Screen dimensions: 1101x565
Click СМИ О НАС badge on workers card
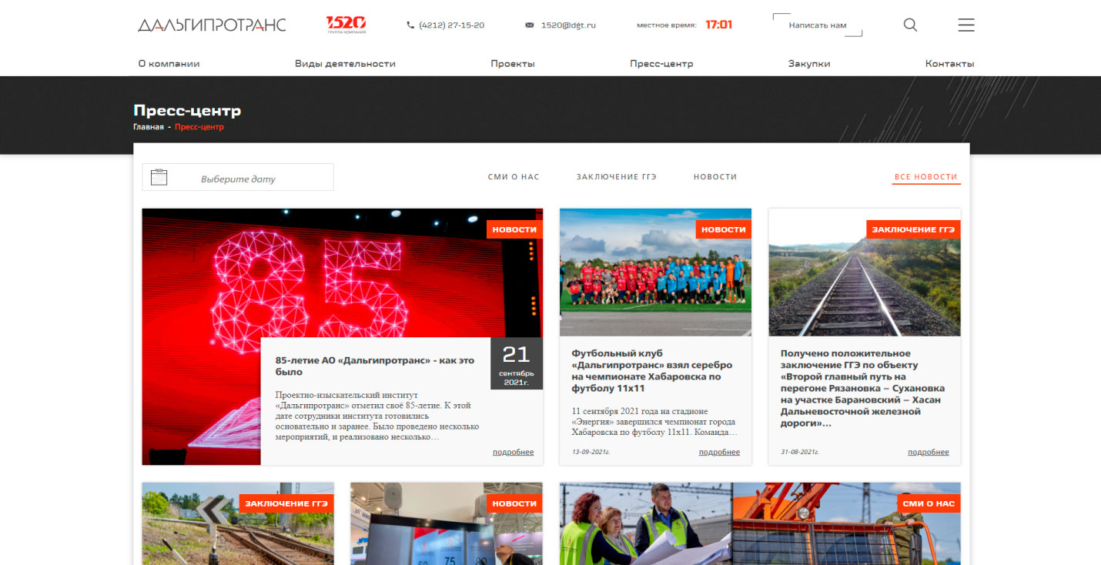pos(929,503)
